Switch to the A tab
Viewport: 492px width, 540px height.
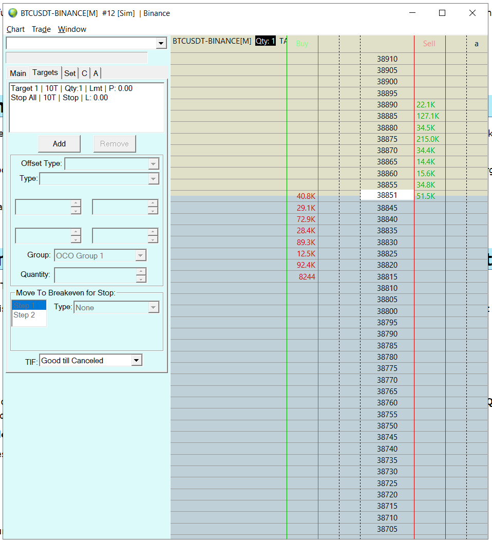pos(96,73)
